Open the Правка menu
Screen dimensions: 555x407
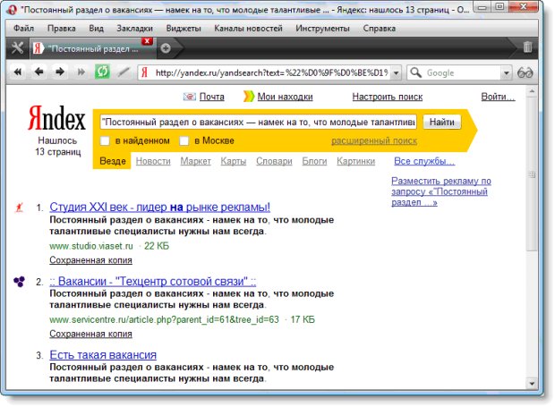coord(62,29)
